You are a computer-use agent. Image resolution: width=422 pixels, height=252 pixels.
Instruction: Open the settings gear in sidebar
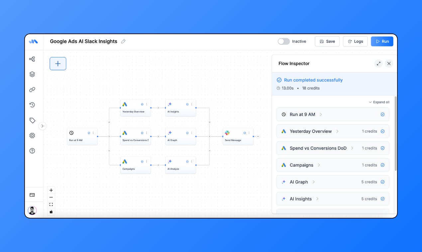pos(32,136)
